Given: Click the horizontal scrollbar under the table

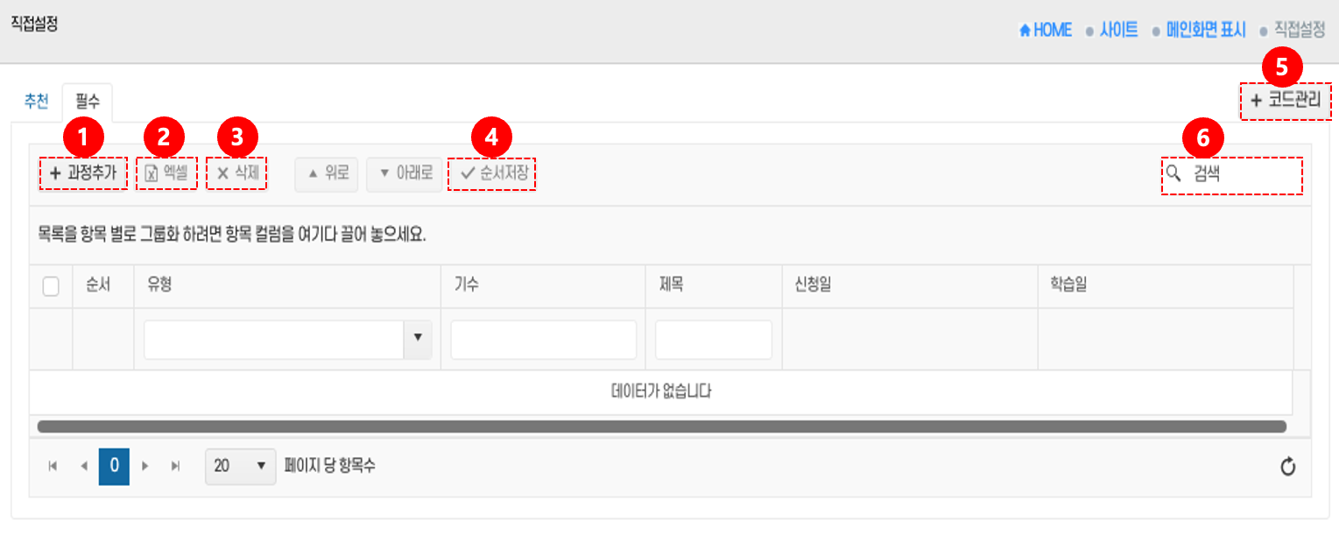Looking at the screenshot, I should pos(661,426).
